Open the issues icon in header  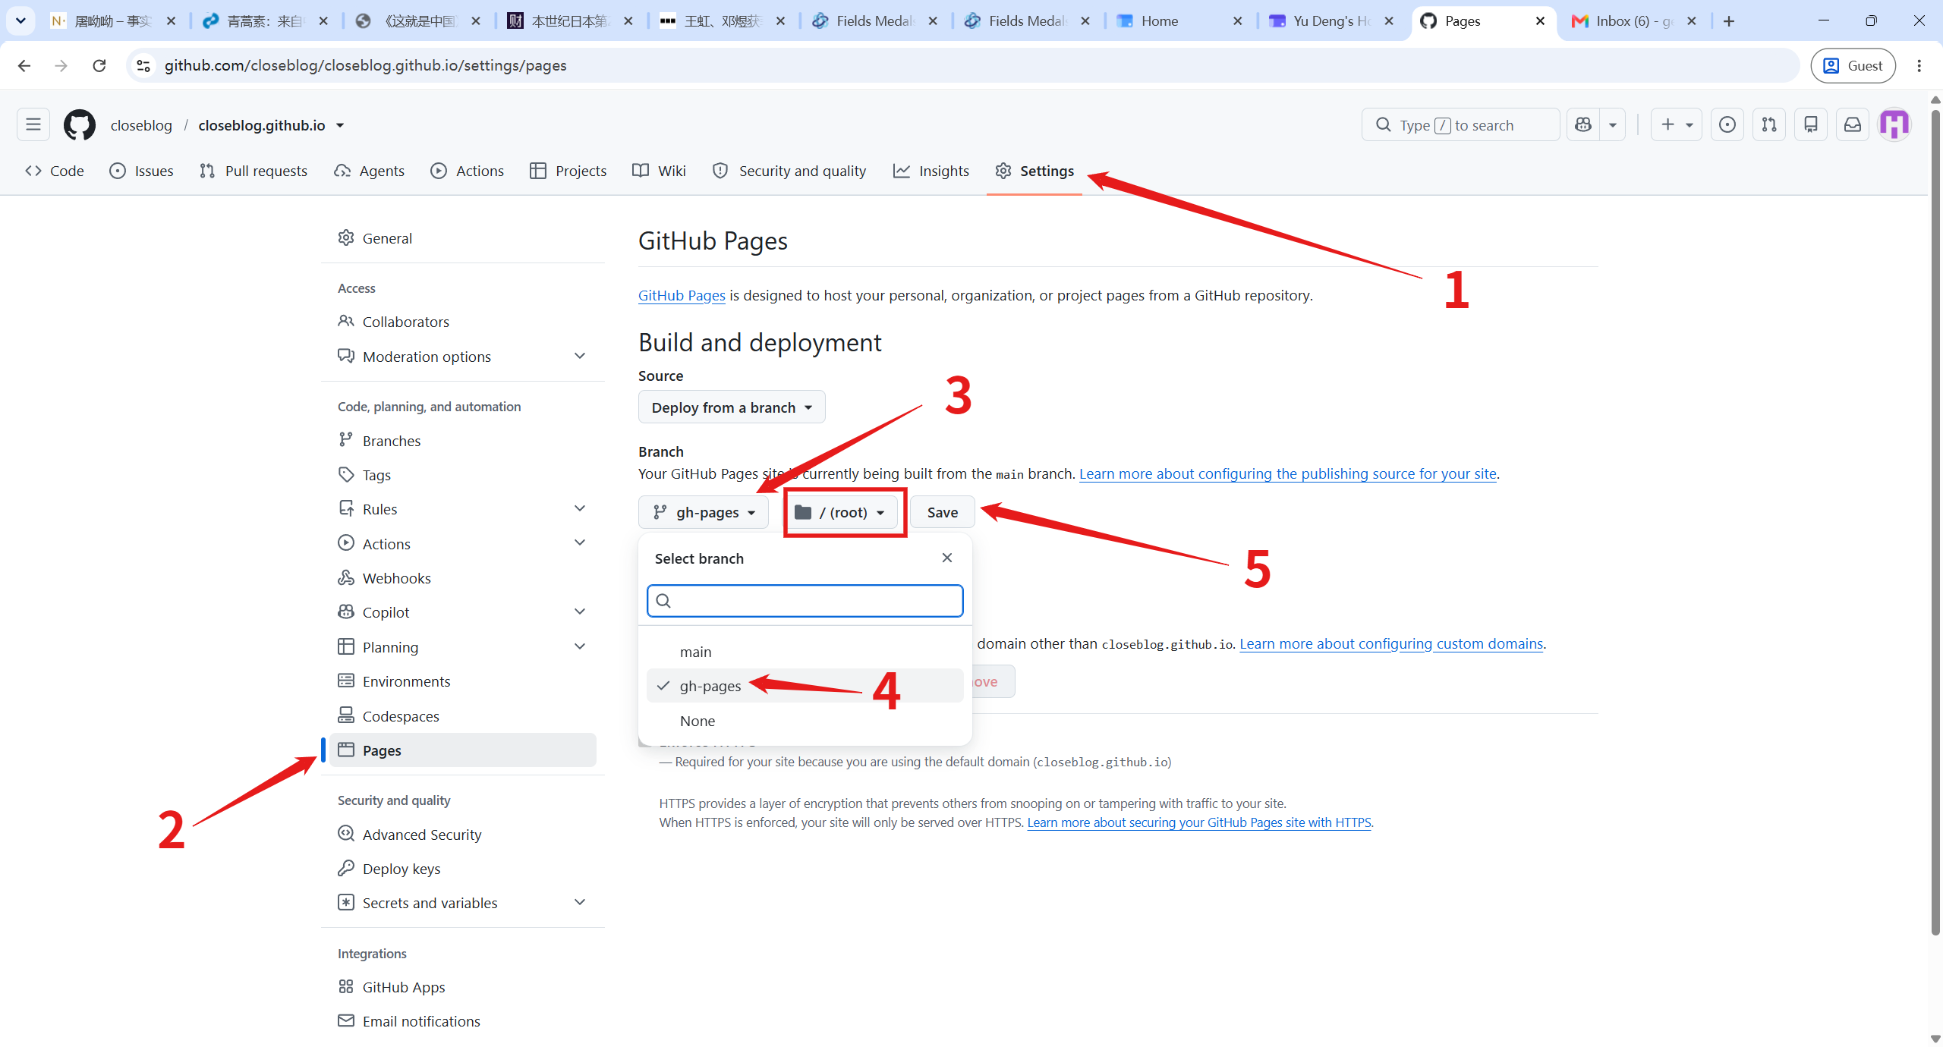click(x=1727, y=124)
